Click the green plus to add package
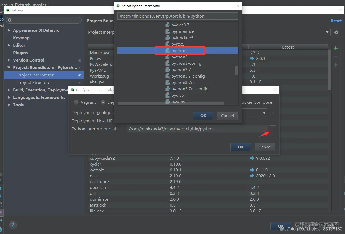The width and height of the screenshot is (345, 234). pyautogui.click(x=336, y=48)
